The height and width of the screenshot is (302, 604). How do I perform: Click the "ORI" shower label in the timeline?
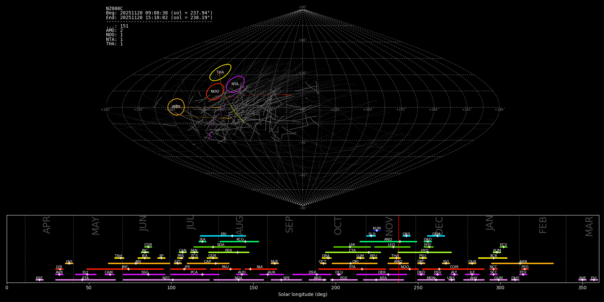[x=355, y=262]
